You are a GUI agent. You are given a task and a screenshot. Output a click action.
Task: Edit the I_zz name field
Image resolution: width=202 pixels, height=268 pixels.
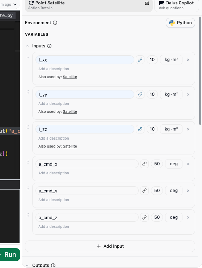coord(85,129)
